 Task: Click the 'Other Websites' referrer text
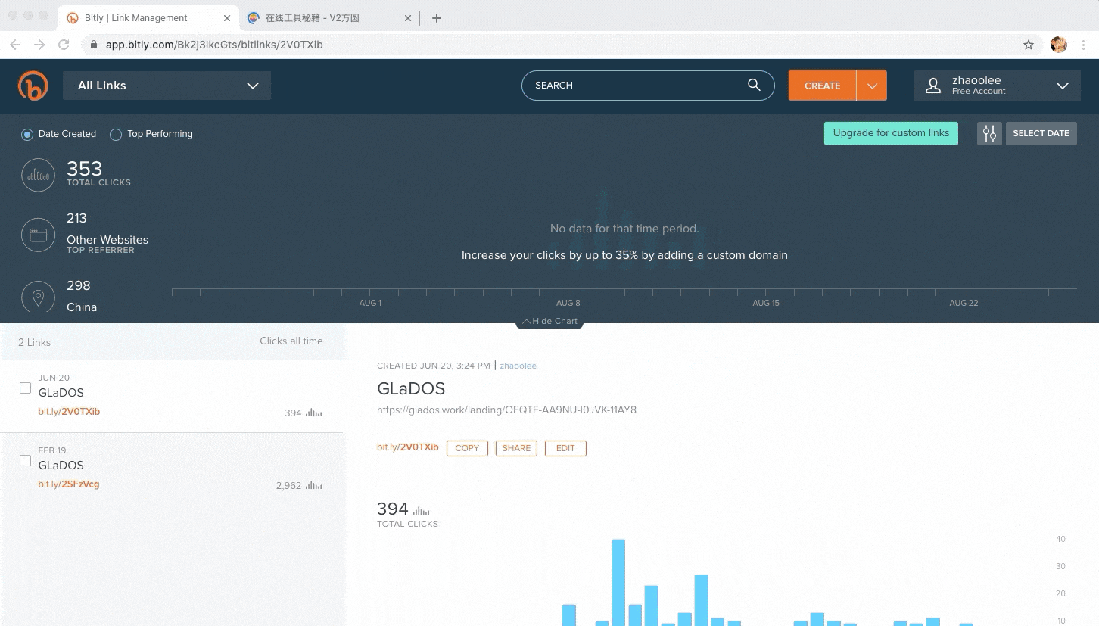pos(107,240)
